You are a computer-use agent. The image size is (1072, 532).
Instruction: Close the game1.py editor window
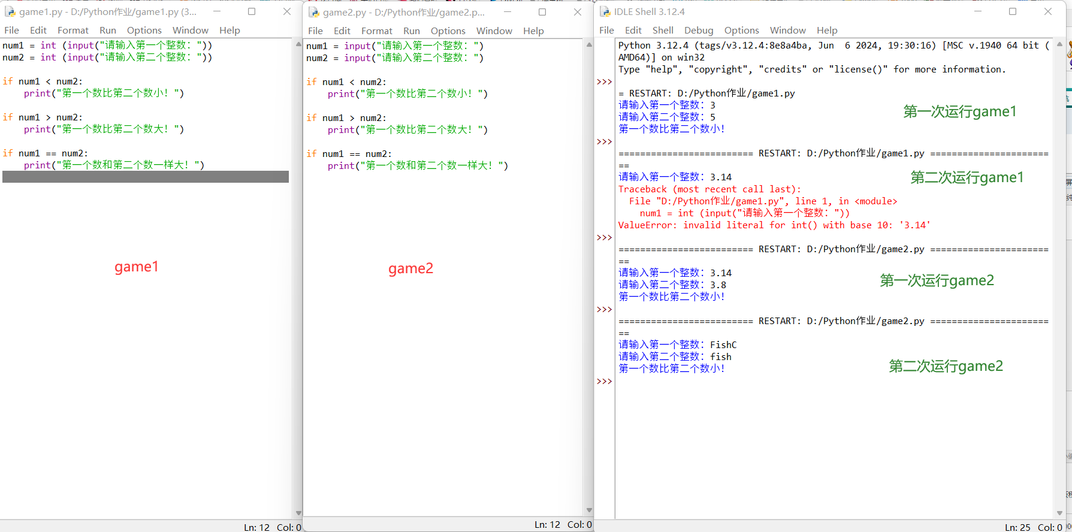(287, 11)
